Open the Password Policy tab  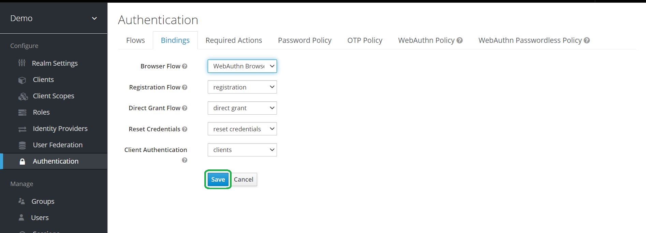tap(305, 40)
